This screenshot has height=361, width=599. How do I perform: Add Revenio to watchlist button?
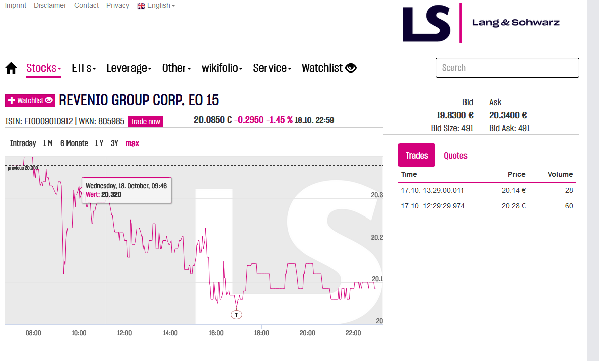coord(30,101)
